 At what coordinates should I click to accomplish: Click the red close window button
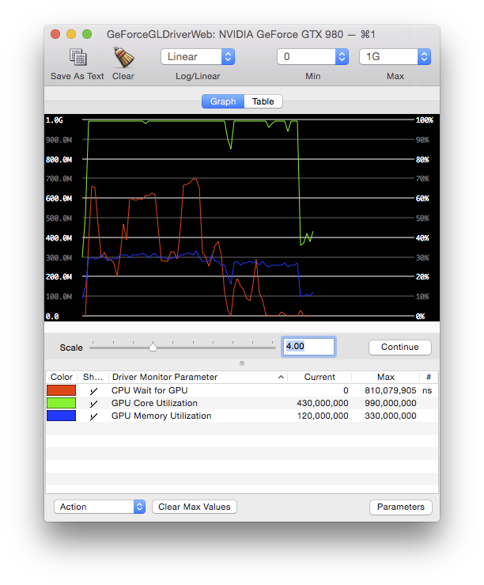click(x=55, y=34)
